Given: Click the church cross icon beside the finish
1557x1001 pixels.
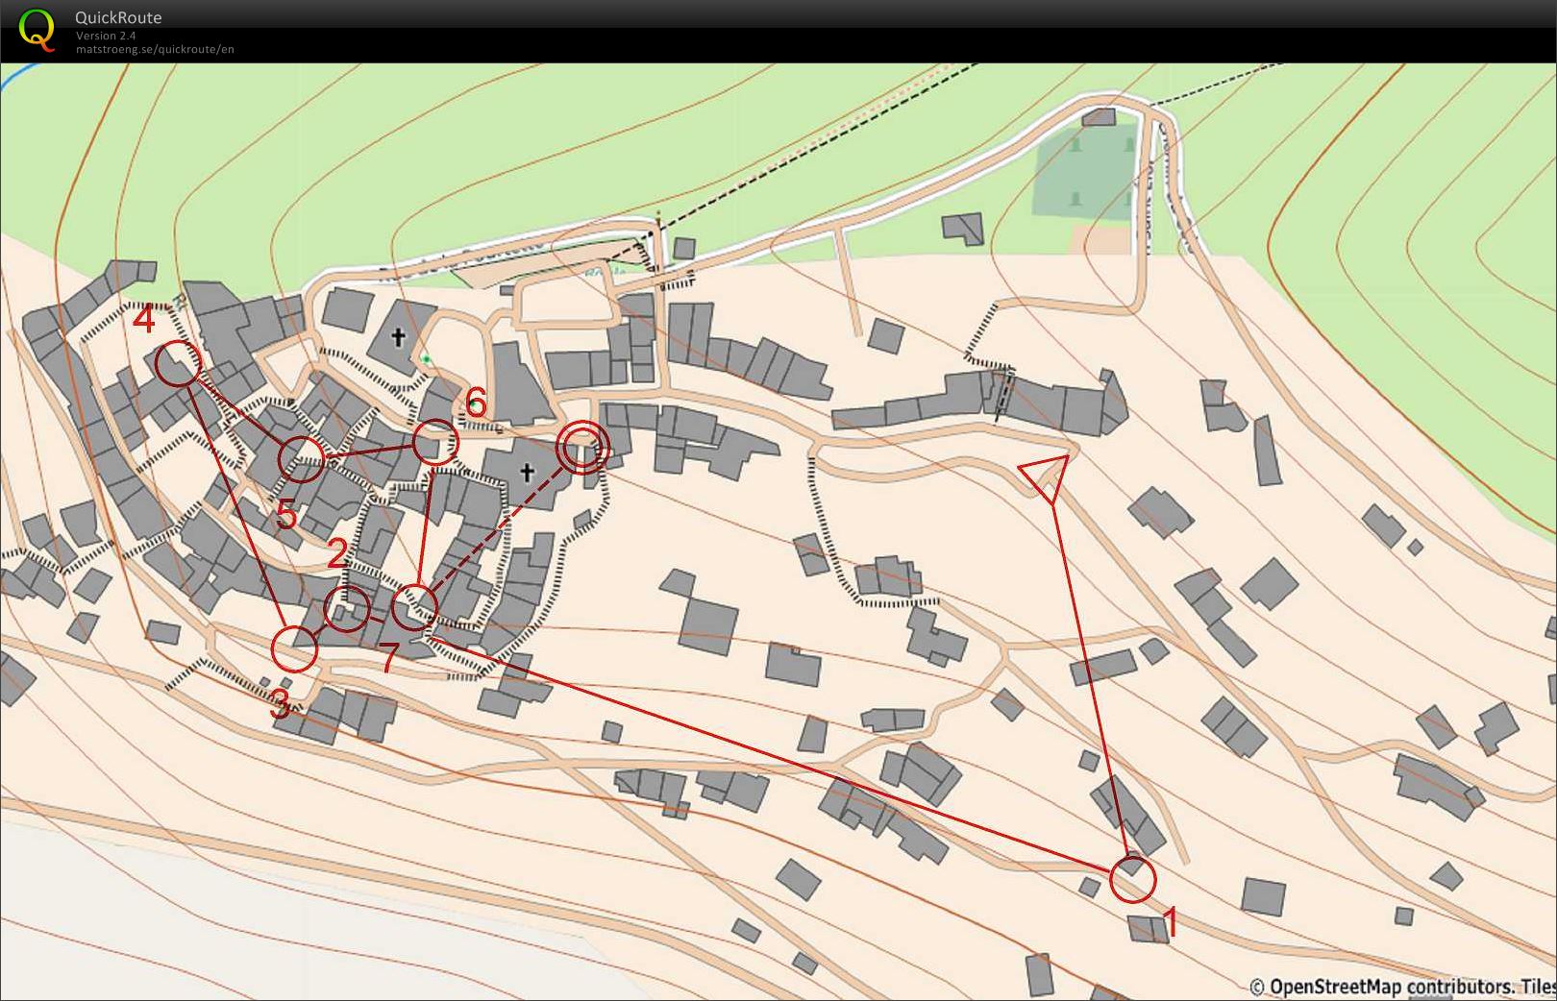Looking at the screenshot, I should [527, 472].
